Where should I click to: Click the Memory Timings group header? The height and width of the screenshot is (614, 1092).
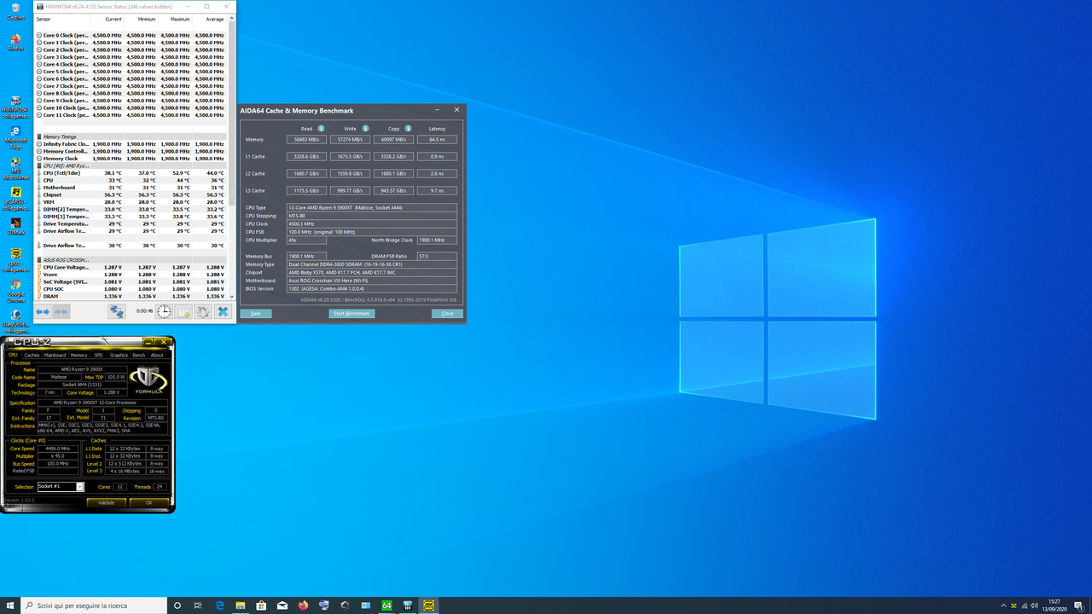point(131,136)
